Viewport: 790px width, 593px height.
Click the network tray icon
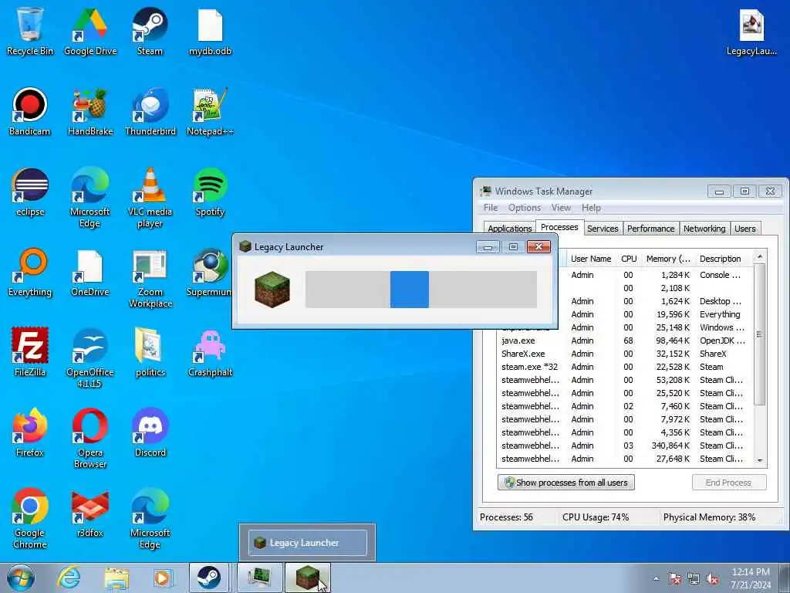[x=694, y=579]
